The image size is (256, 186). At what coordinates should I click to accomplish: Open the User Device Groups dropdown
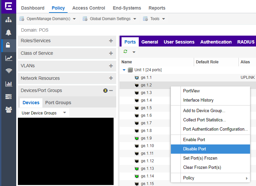65,113
